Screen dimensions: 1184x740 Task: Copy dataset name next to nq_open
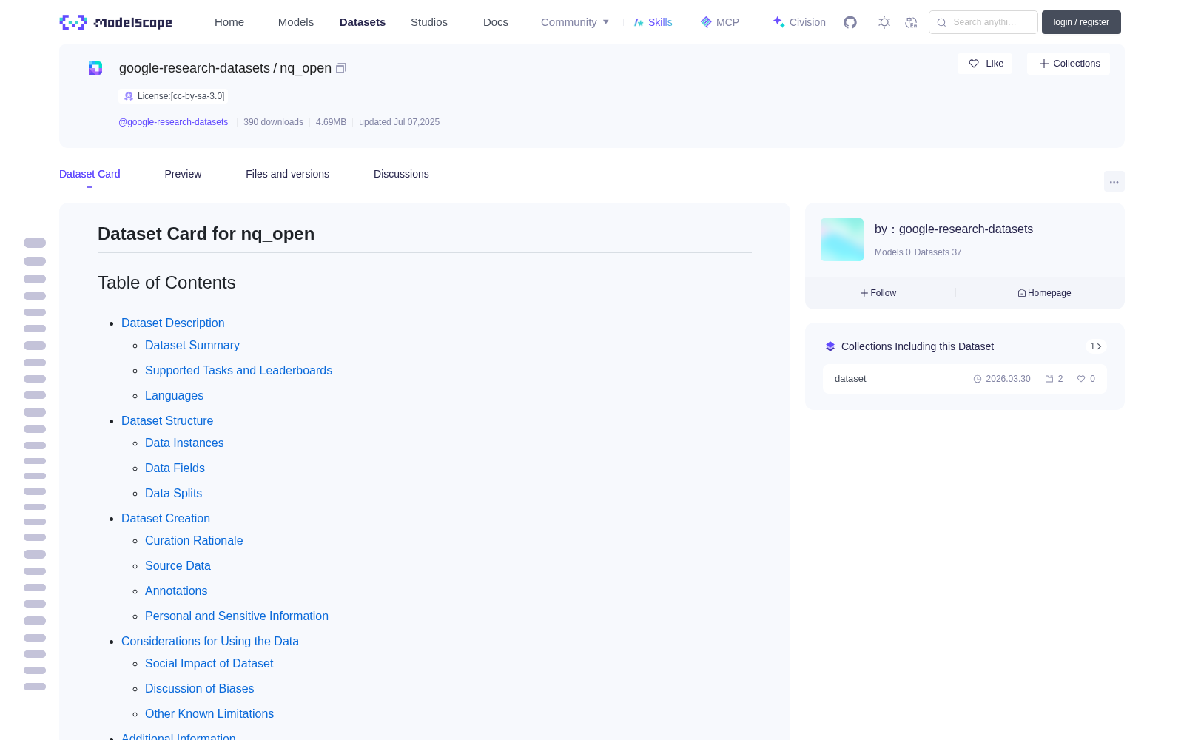341,68
